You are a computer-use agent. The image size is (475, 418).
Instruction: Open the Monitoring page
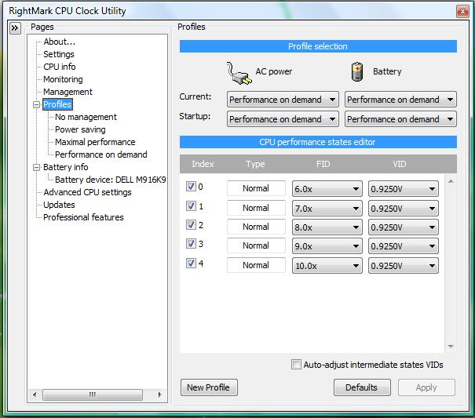click(63, 79)
